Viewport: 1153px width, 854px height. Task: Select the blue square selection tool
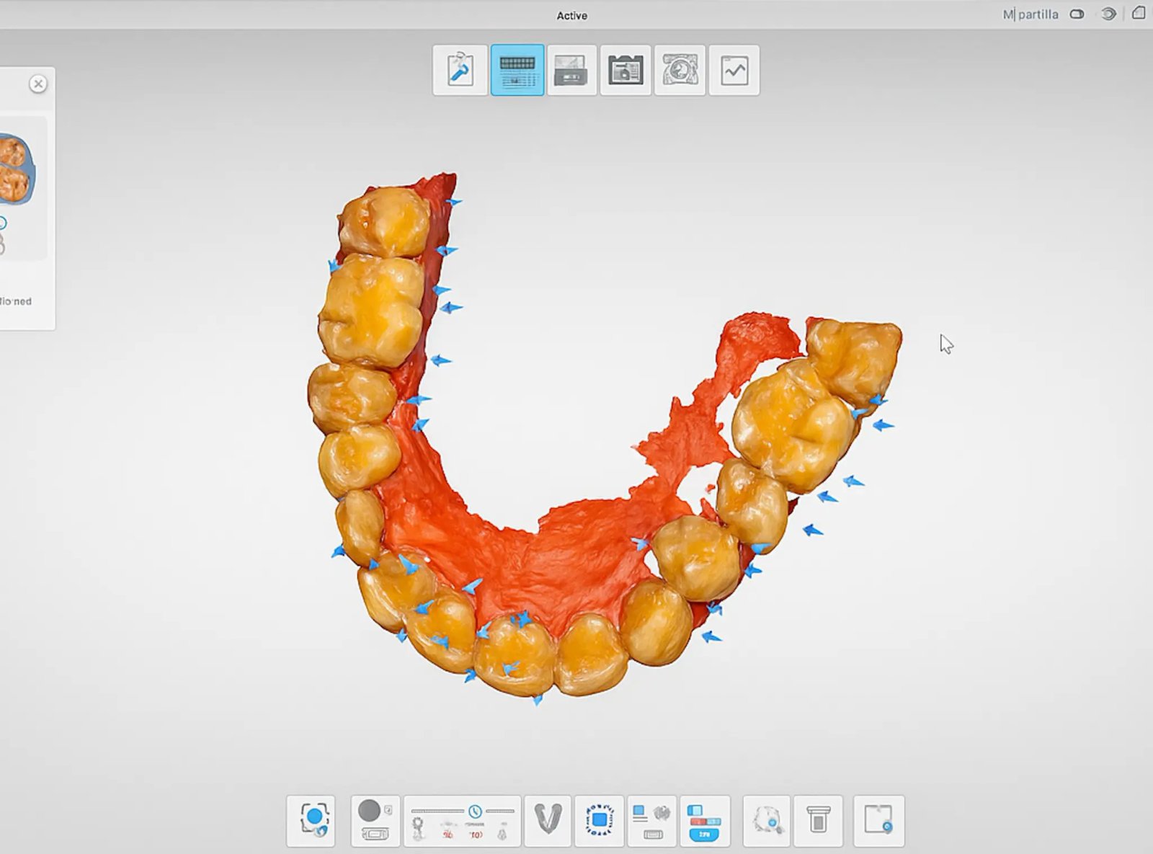[599, 821]
